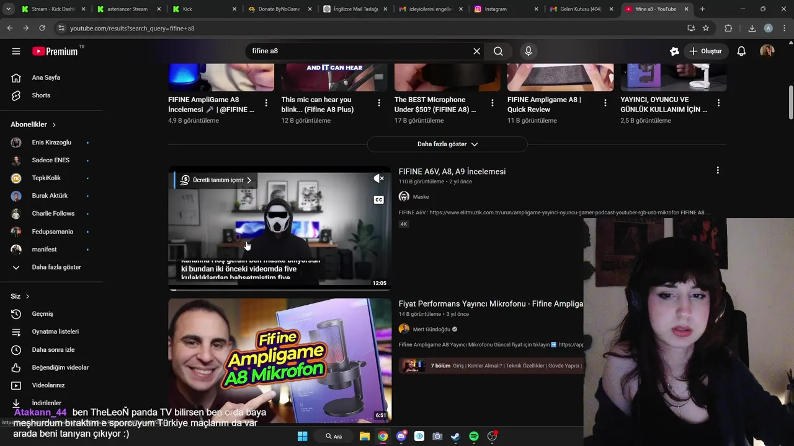Image resolution: width=794 pixels, height=446 pixels.
Task: Open options for FIFINE A6V, A8, A9 İncelemesi
Action: [x=718, y=170]
